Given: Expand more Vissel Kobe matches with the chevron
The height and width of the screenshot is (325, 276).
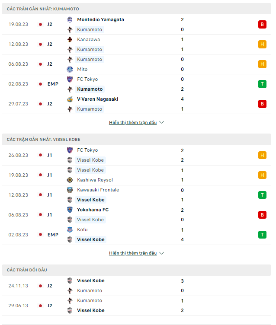Looking at the screenshot, I should pos(162,253).
